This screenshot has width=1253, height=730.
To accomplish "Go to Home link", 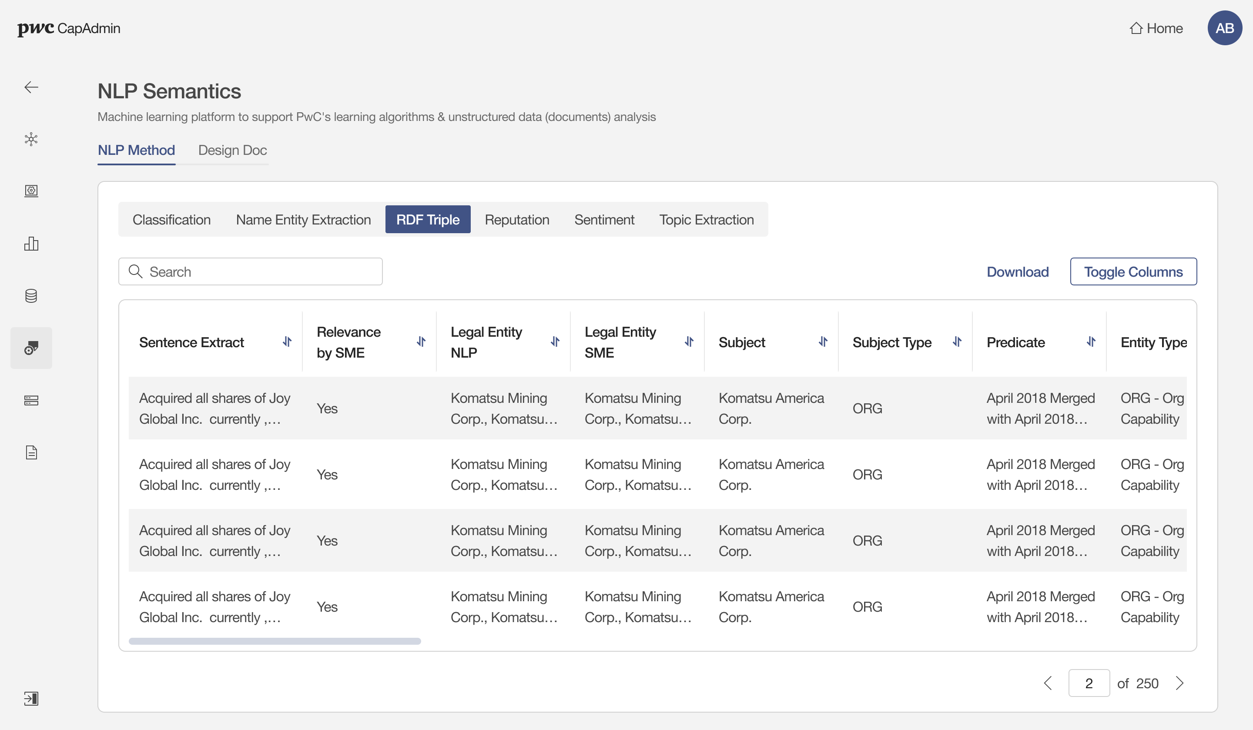I will pos(1156,28).
